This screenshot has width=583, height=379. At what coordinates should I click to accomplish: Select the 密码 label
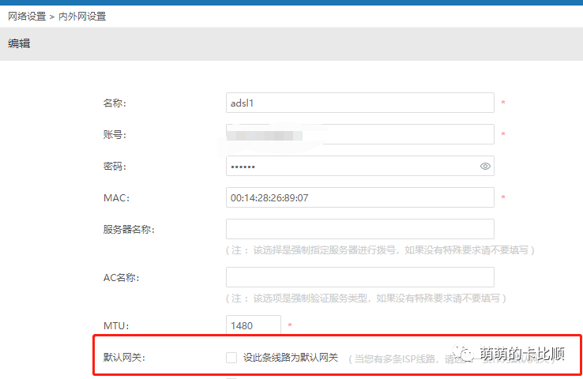click(115, 166)
